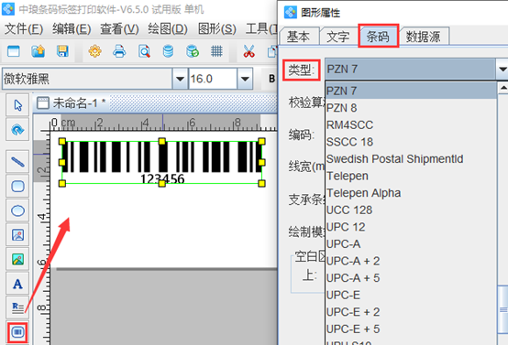
Task: Click the scissors cut icon
Action: [248, 51]
